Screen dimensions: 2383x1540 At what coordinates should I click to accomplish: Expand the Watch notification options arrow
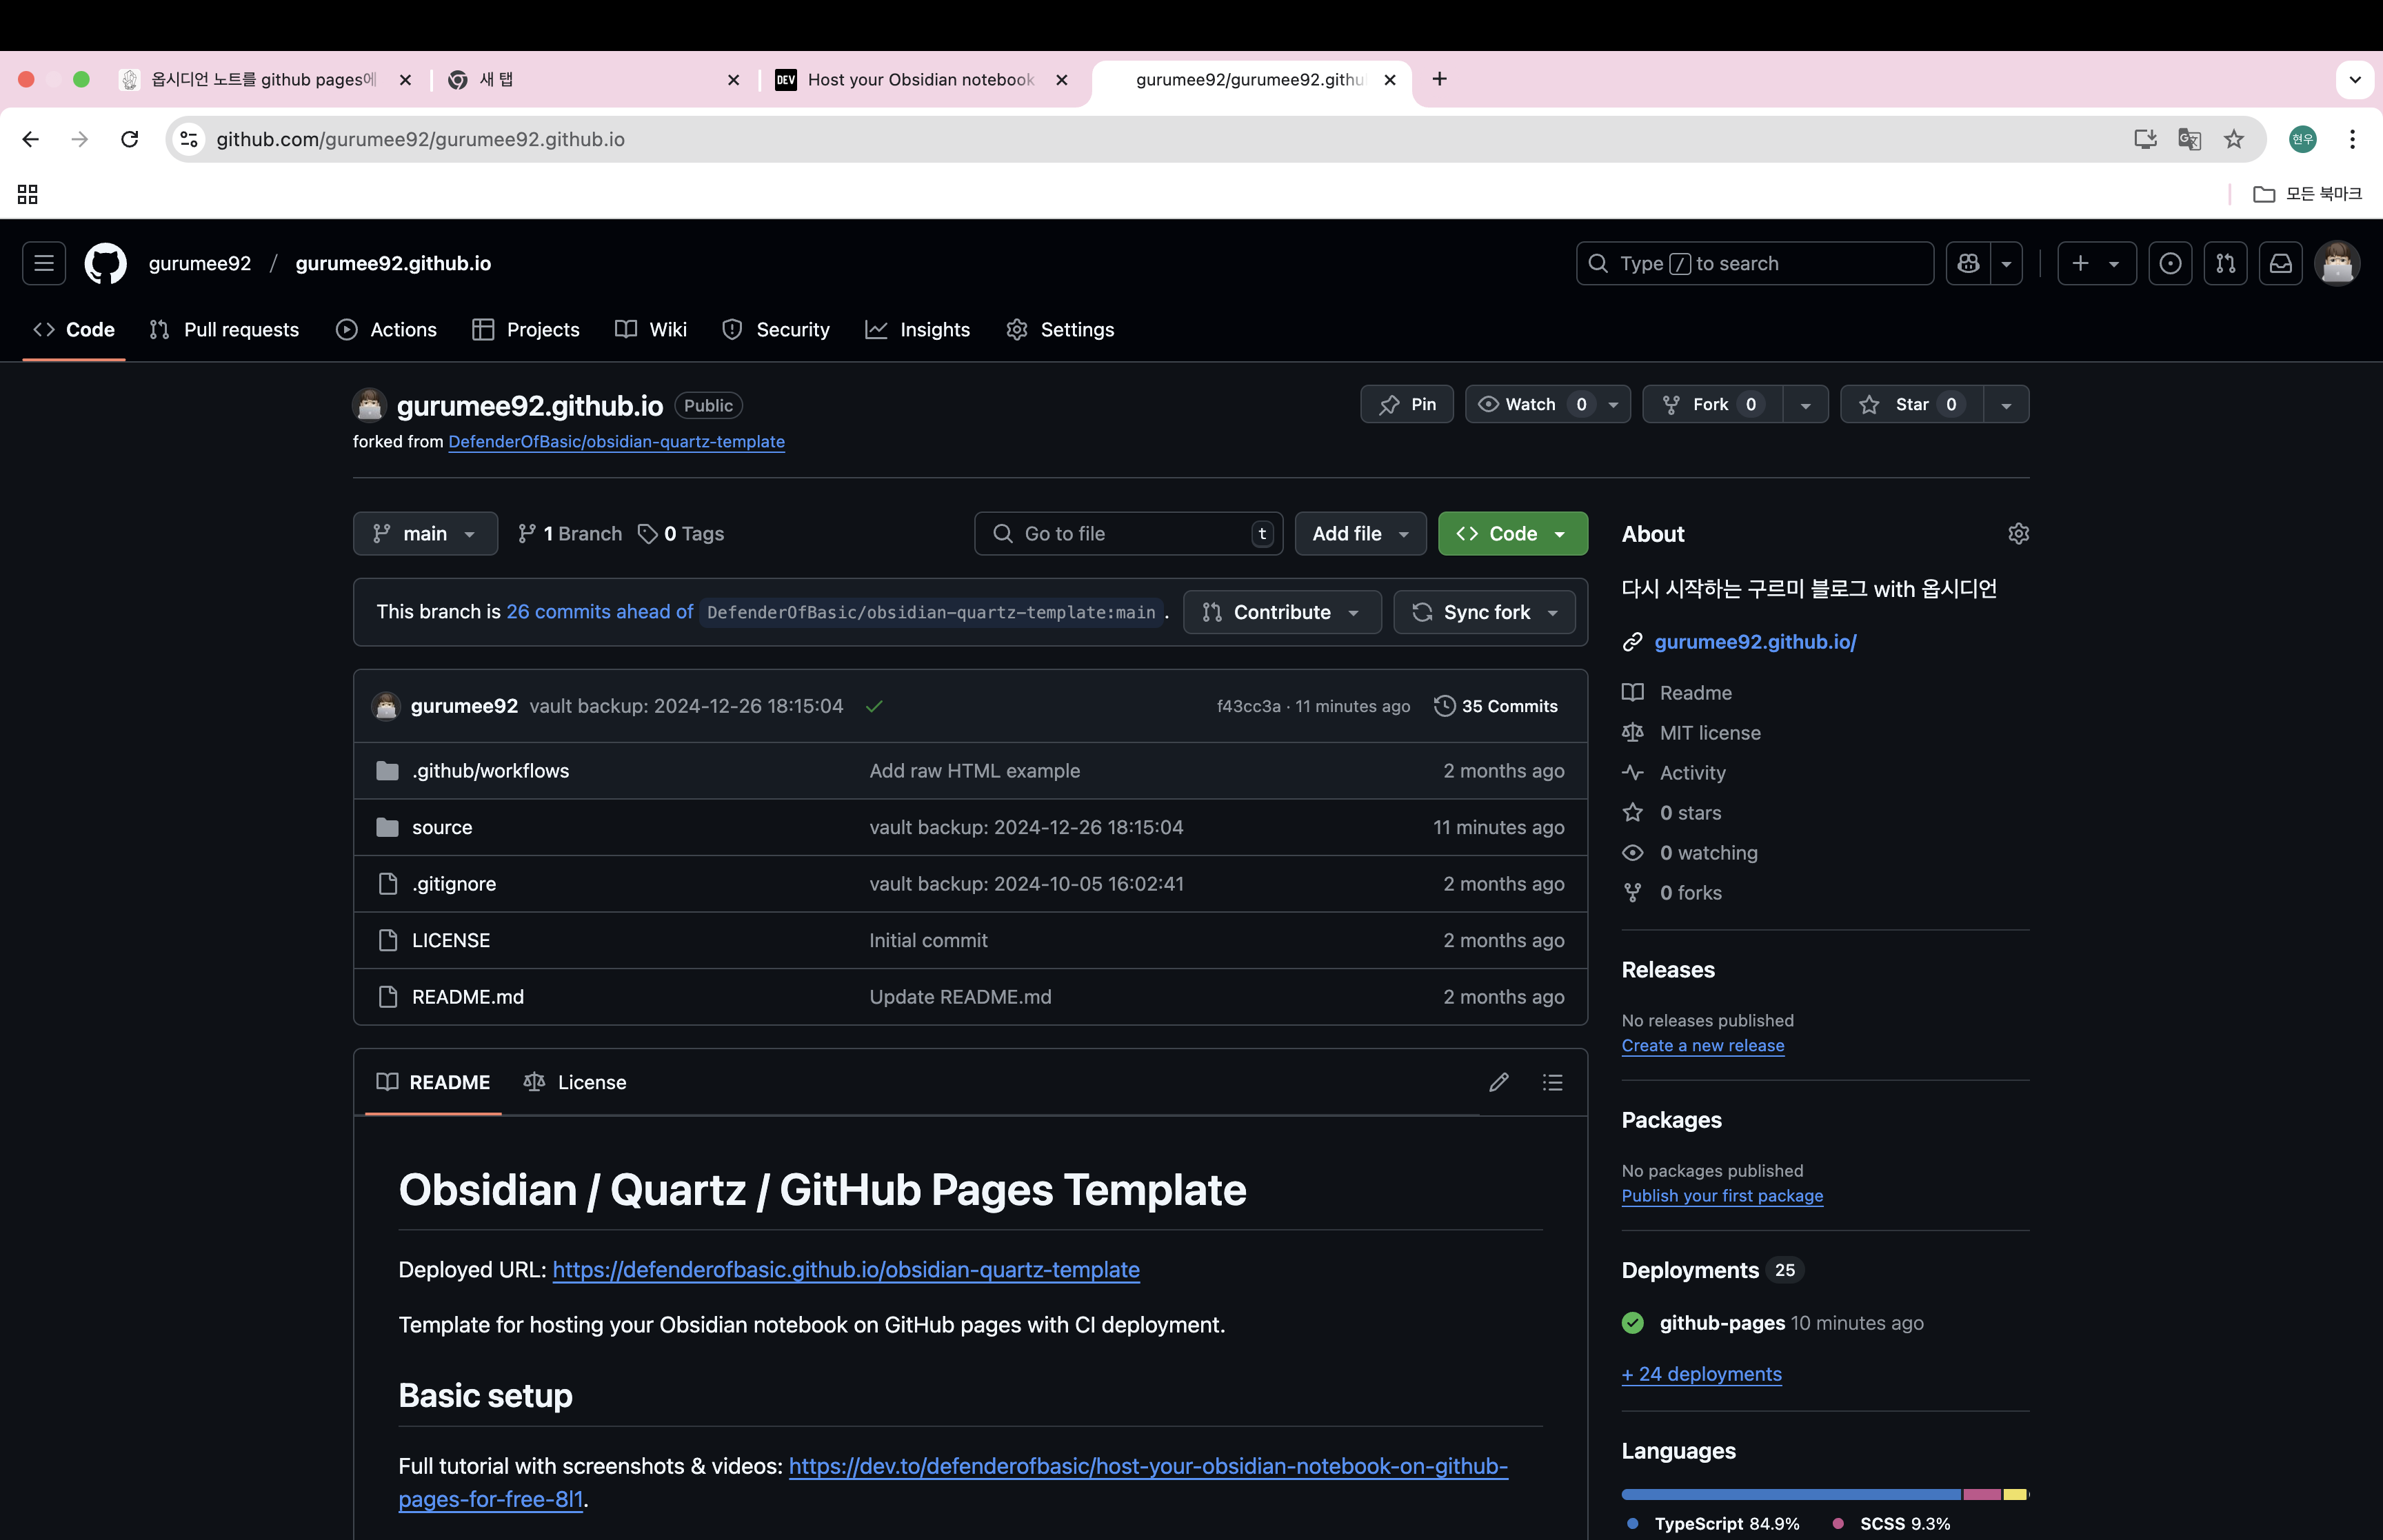pyautogui.click(x=1613, y=404)
